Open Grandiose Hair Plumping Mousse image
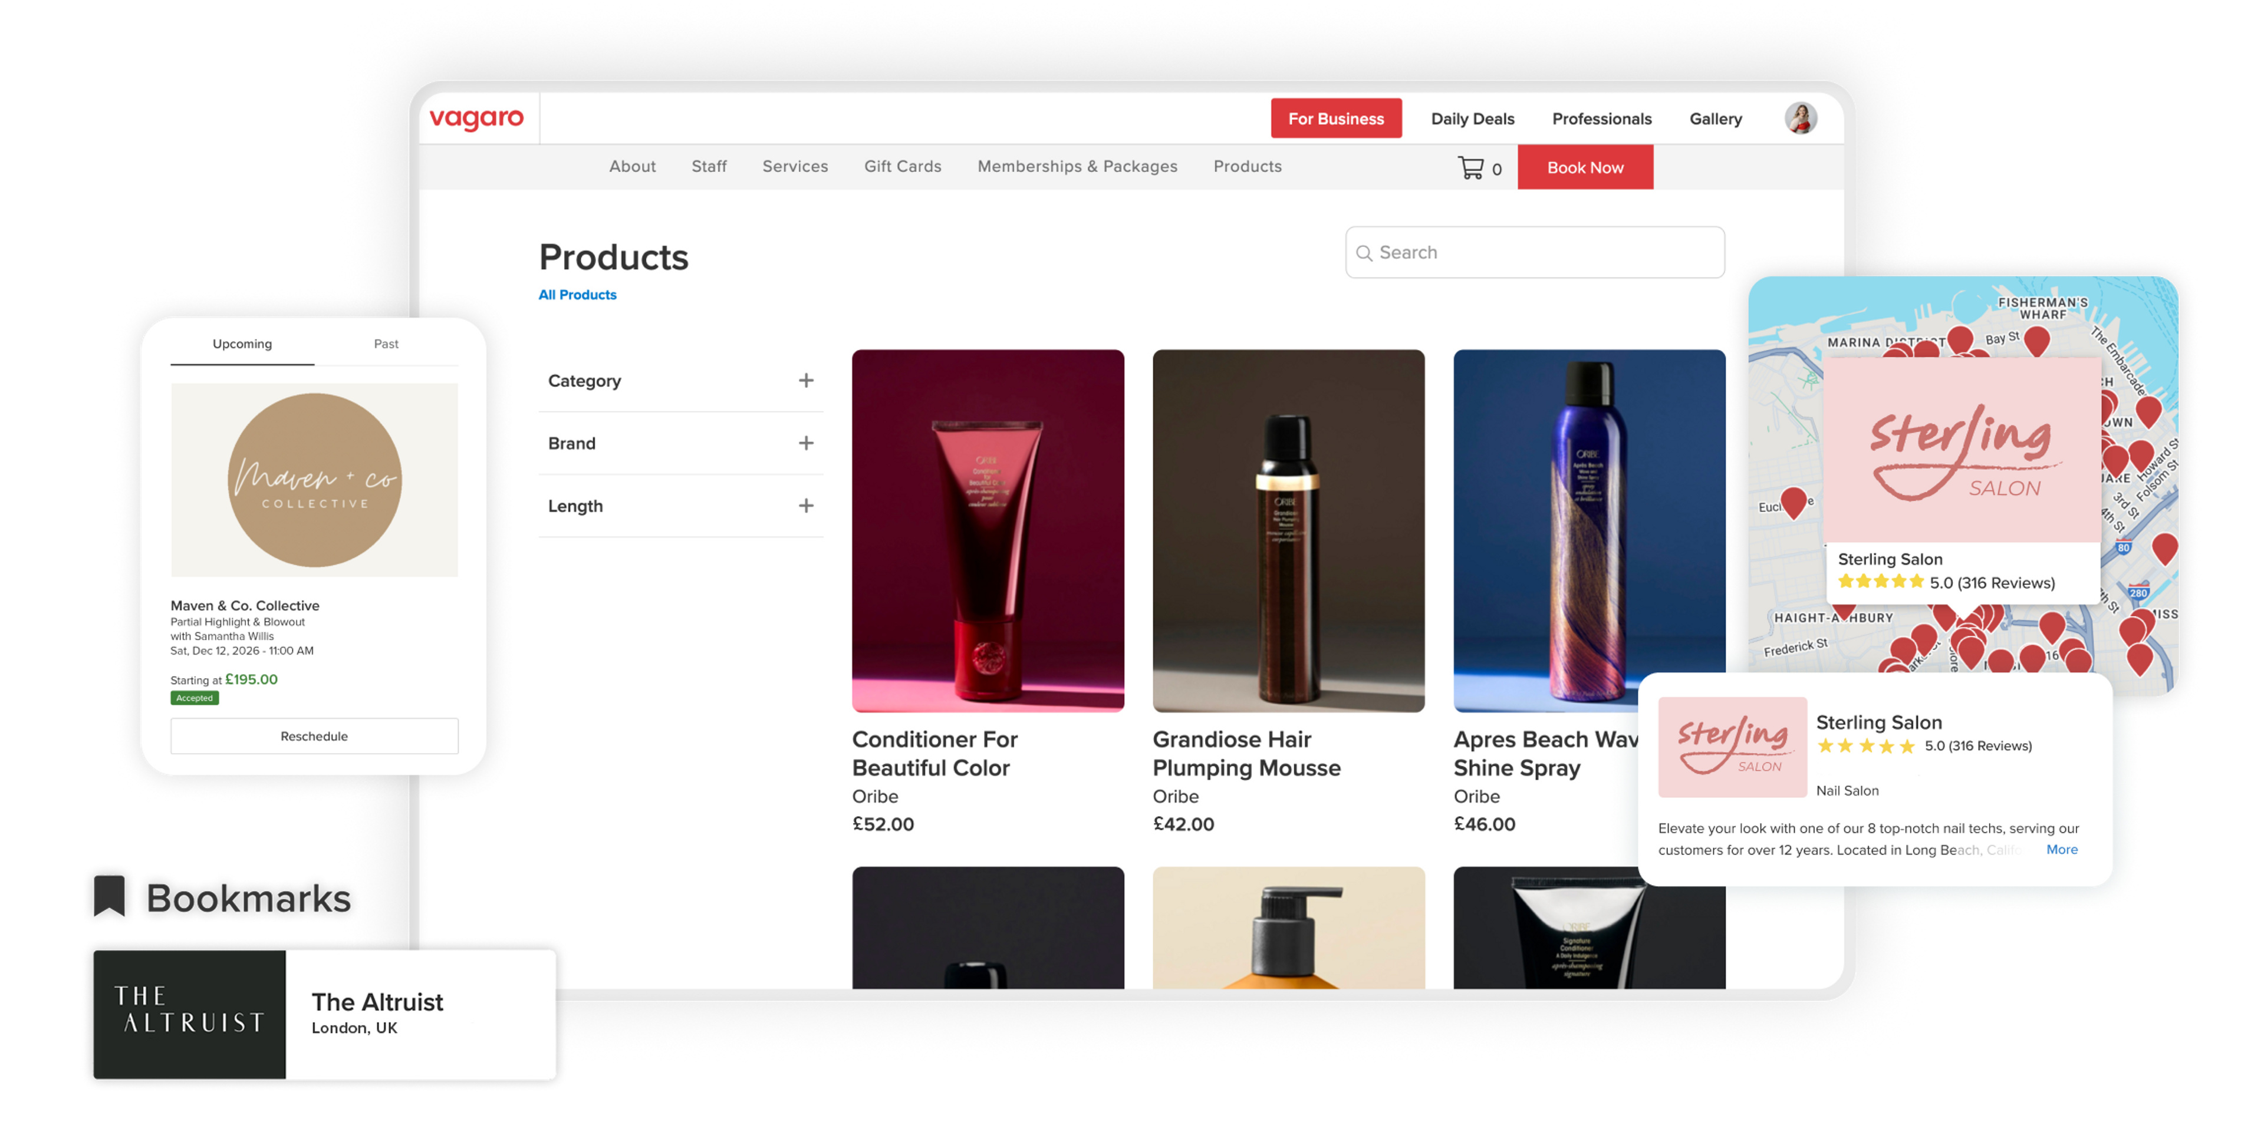 click(1288, 531)
